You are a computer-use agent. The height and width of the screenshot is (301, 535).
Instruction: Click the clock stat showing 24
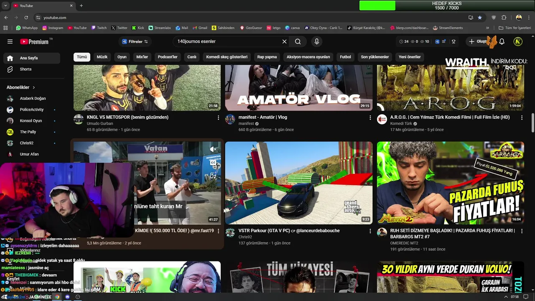[404, 41]
